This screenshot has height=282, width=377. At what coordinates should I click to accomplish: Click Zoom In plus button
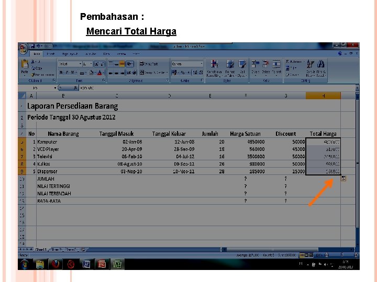click(356, 255)
